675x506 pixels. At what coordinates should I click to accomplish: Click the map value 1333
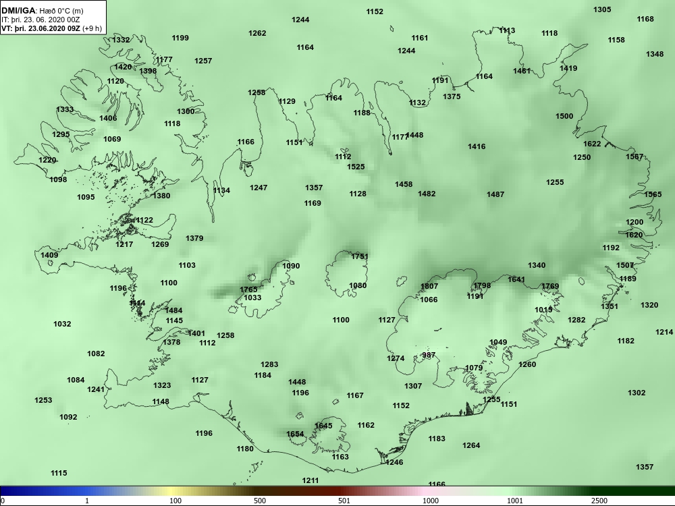pos(65,109)
